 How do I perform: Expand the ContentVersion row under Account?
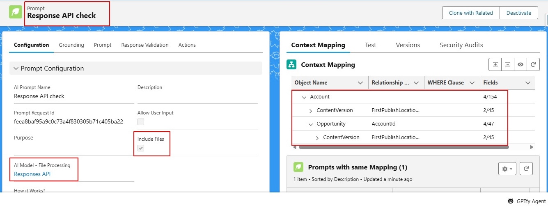(311, 110)
